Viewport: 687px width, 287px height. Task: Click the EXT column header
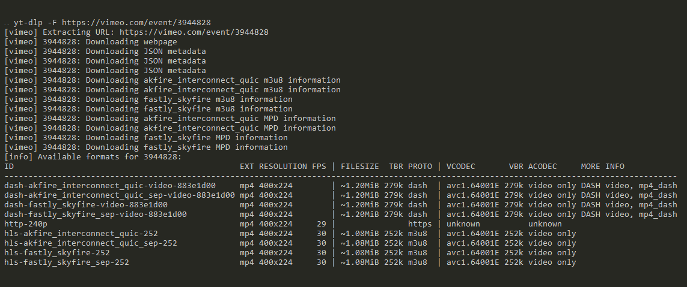[247, 166]
